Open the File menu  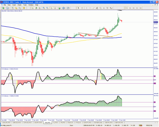[5, 5]
